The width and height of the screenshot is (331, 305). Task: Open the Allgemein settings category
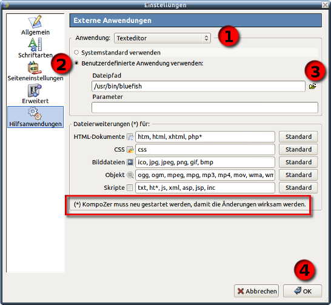pyautogui.click(x=35, y=25)
